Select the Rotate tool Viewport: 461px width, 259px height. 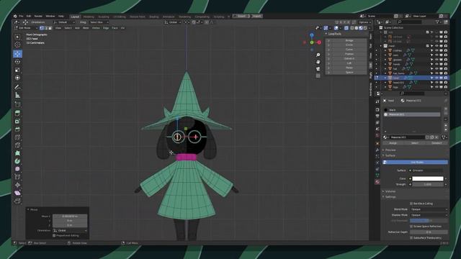tap(17, 62)
